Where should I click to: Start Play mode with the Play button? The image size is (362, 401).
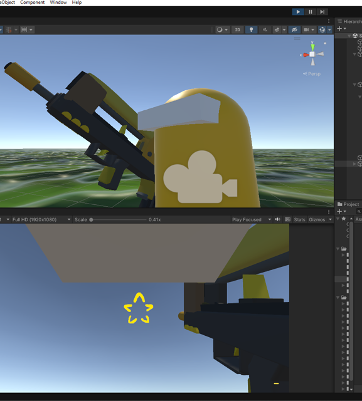(x=298, y=12)
